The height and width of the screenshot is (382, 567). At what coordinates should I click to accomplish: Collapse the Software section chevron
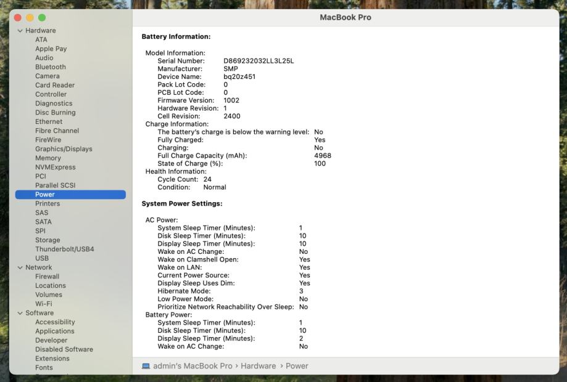tap(20, 313)
